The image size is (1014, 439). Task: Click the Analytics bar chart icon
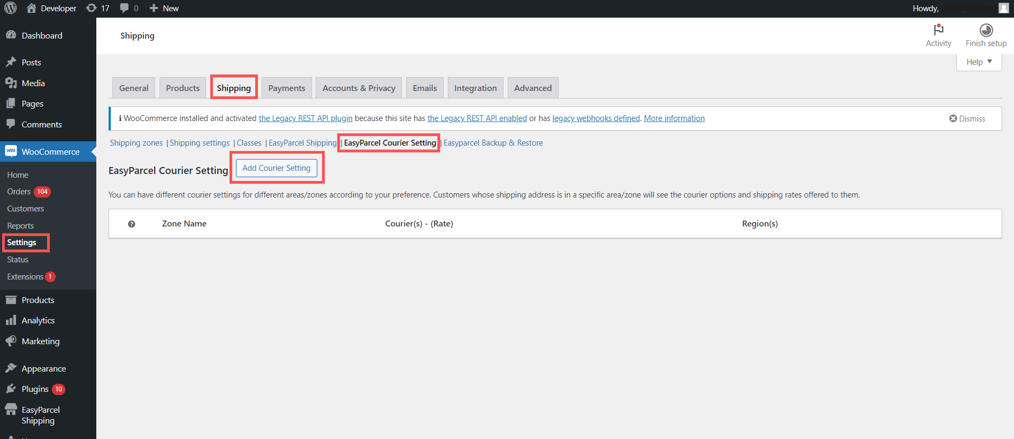pos(11,320)
